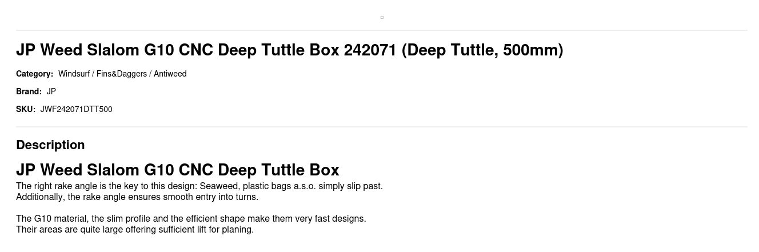This screenshot has height=252, width=759.
Task: Open the Windsurf category link
Action: tap(73, 74)
